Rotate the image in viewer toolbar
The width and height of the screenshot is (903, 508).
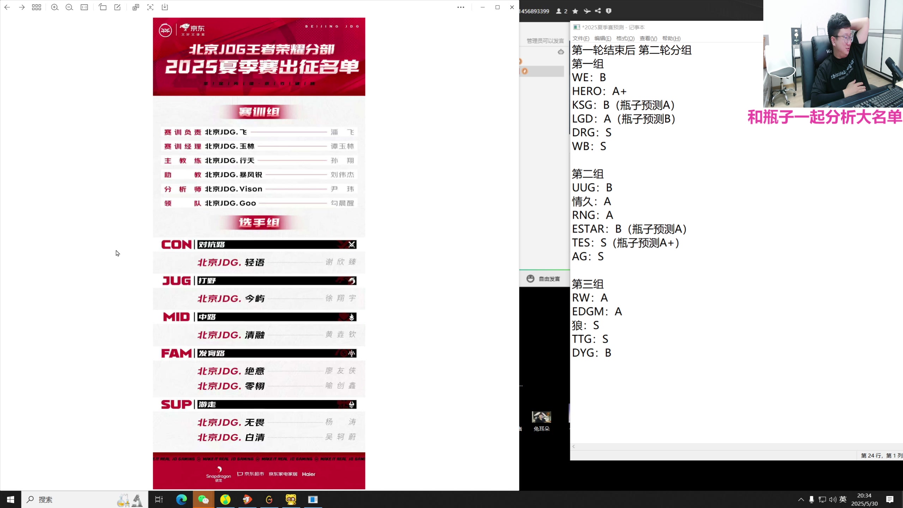coord(103,7)
